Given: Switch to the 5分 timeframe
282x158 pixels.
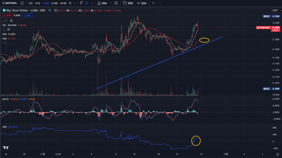Looking at the screenshot, I should [31, 3].
